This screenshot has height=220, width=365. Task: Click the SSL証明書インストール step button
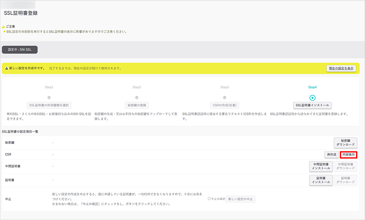click(x=312, y=105)
